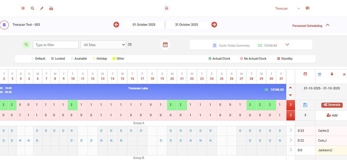The height and width of the screenshot is (160, 347).
Task: Click the Generate button
Action: click(x=332, y=105)
